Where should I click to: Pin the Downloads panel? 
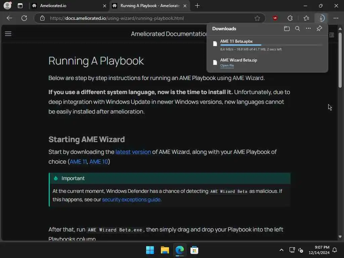click(319, 29)
